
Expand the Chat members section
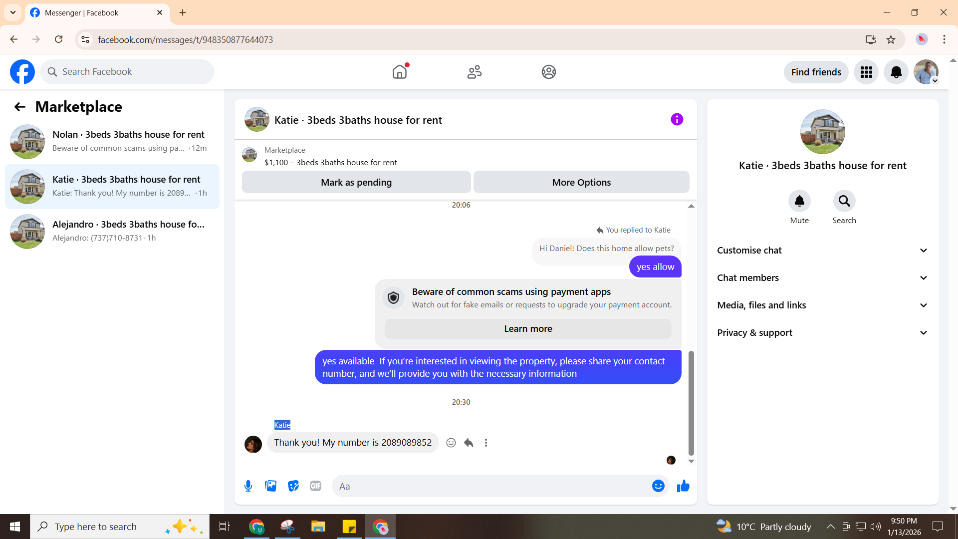[x=822, y=278]
